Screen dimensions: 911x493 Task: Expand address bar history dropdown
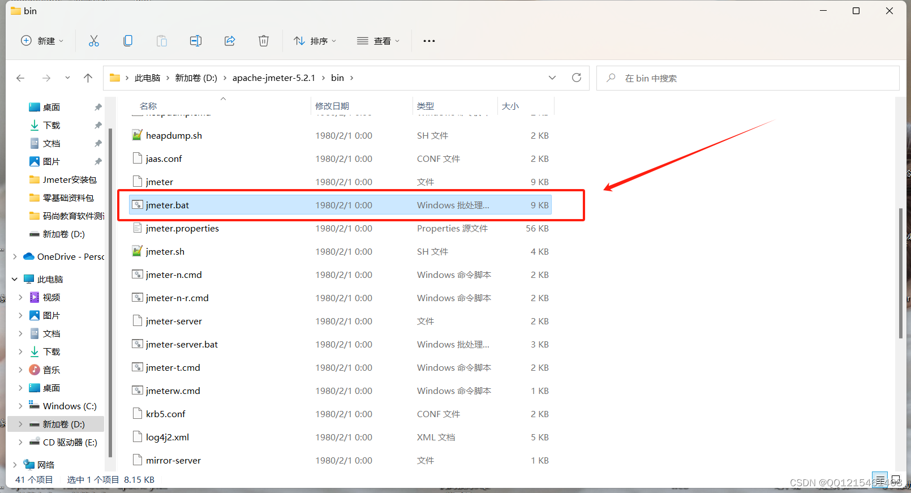pyautogui.click(x=552, y=78)
